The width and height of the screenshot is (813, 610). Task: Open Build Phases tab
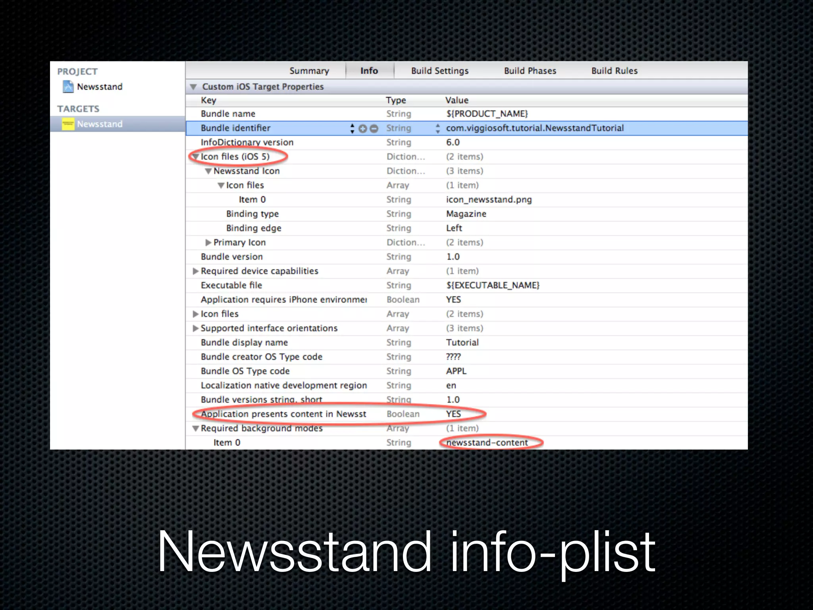[530, 71]
